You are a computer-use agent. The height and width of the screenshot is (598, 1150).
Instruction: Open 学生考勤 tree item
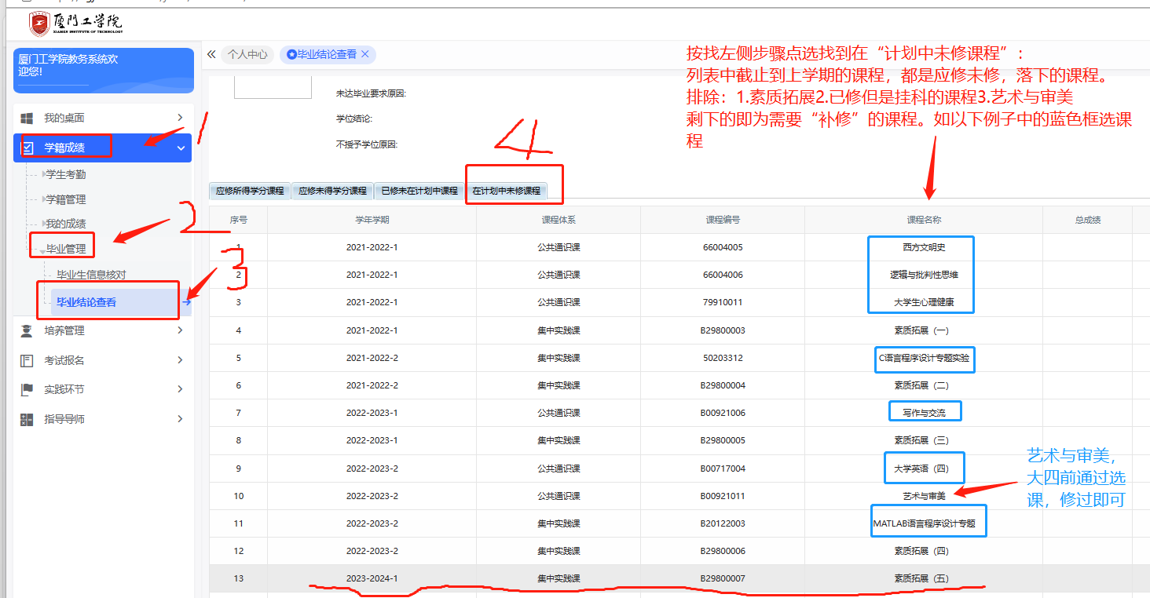(x=66, y=174)
